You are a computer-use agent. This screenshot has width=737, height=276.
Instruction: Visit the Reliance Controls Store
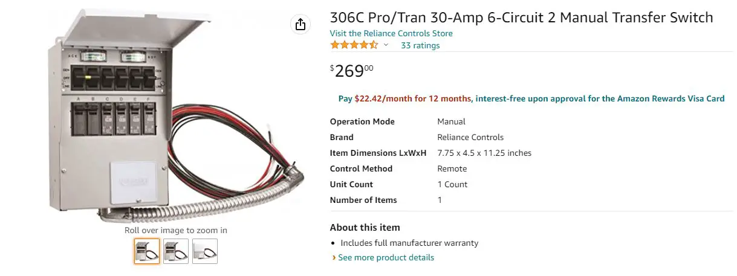pos(391,33)
